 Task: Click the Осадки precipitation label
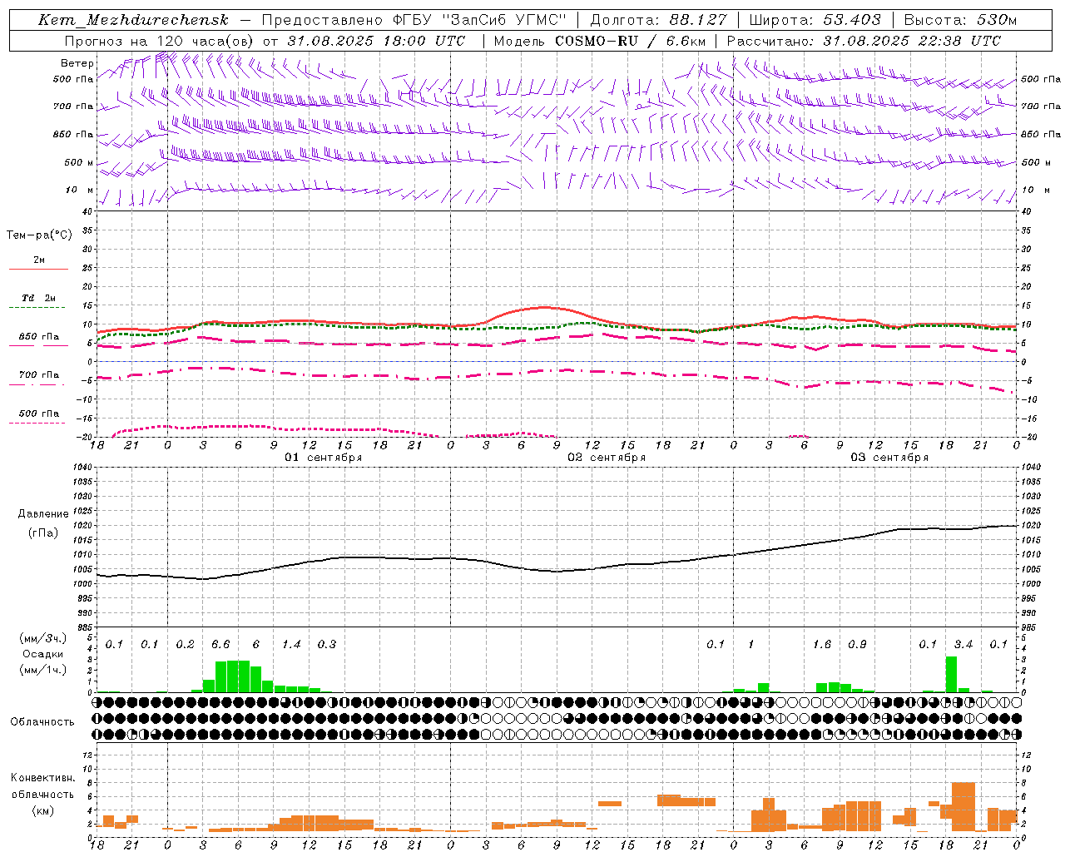coord(42,654)
